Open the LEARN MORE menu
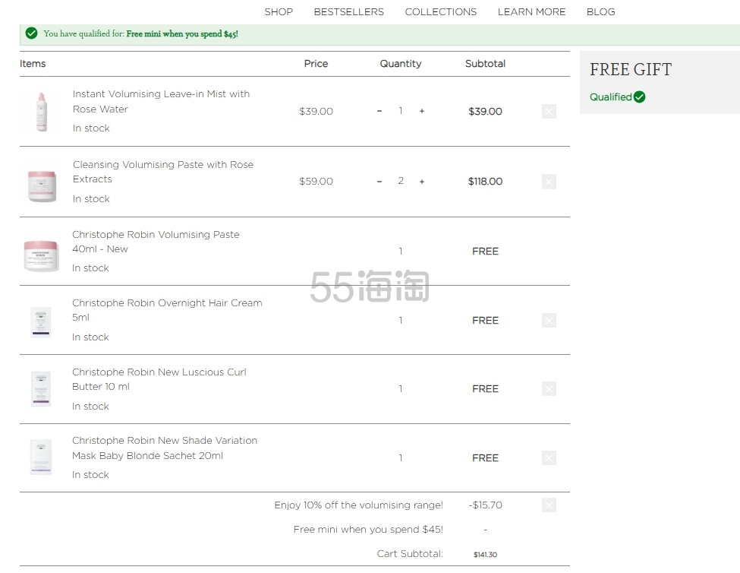This screenshot has height=573, width=740. (531, 12)
